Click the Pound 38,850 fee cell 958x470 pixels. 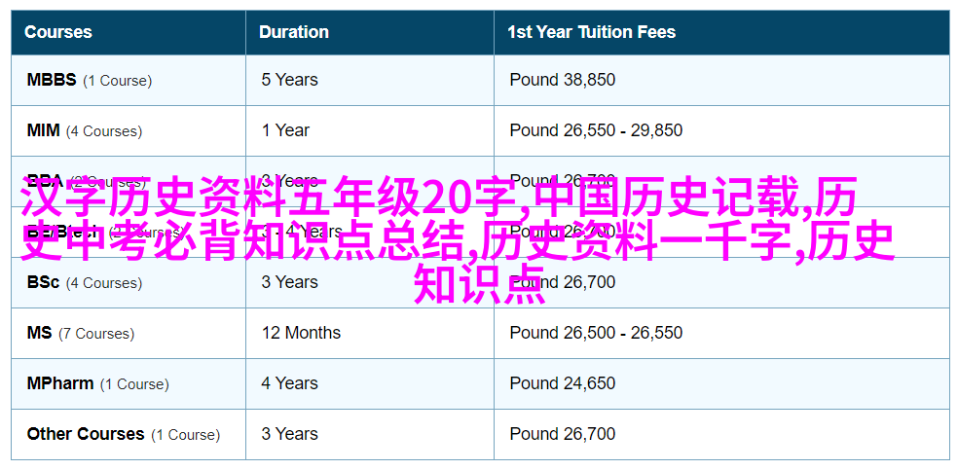[x=563, y=80]
